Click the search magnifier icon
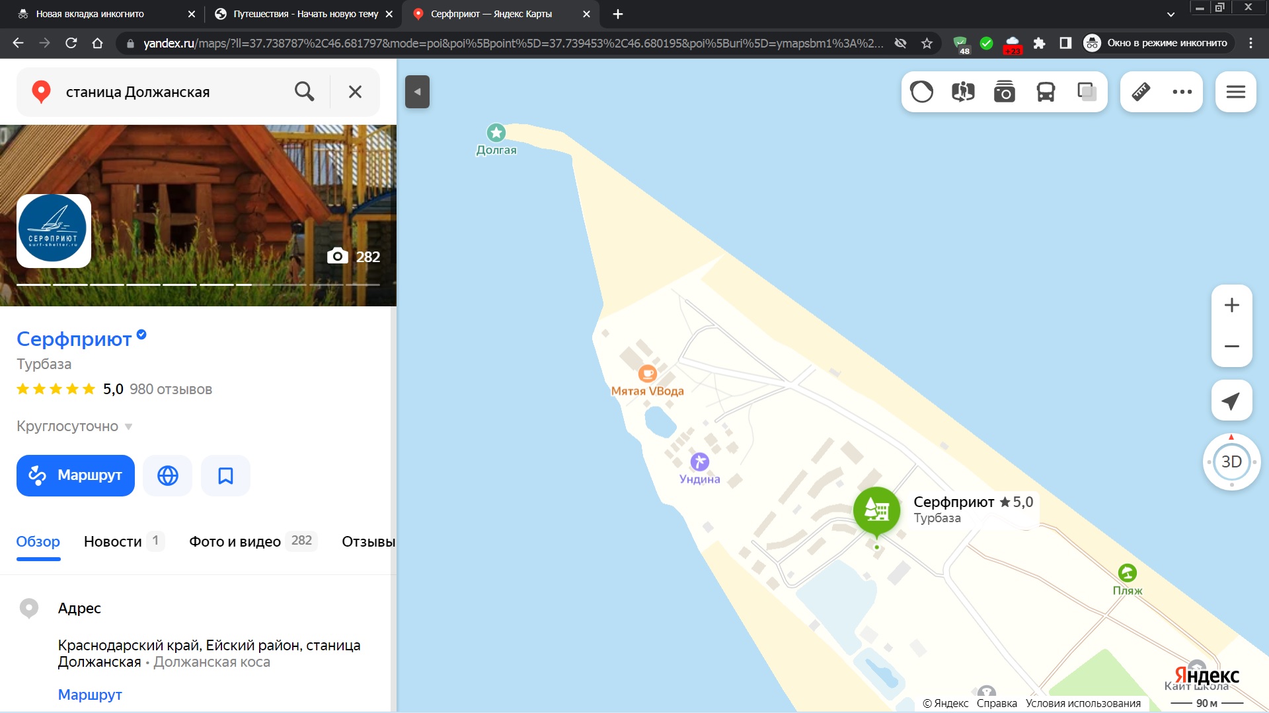The height and width of the screenshot is (713, 1269). pos(304,92)
